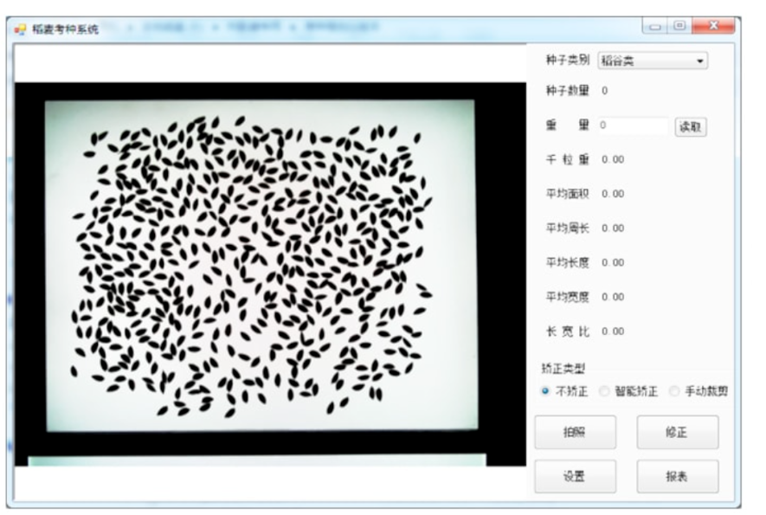Click the 千粒重 value 0.00
Image resolution: width=766 pixels, height=515 pixels.
point(613,159)
